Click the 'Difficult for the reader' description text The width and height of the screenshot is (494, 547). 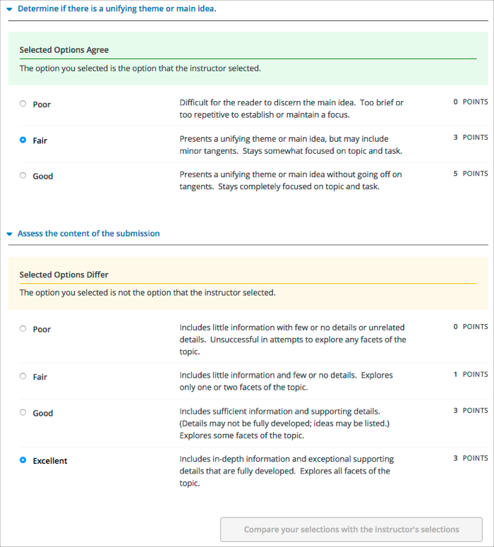coord(291,109)
